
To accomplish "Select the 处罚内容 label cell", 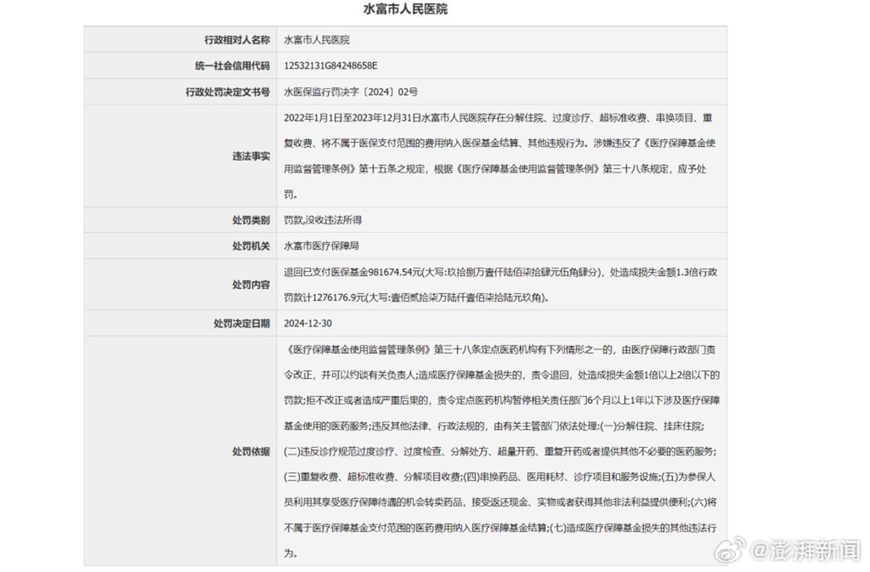I will (251, 284).
